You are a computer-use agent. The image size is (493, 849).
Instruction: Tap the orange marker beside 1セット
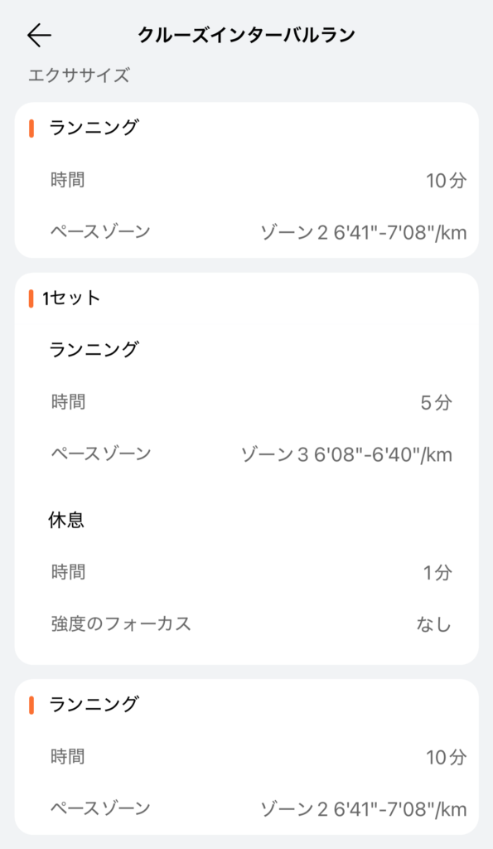pos(31,298)
